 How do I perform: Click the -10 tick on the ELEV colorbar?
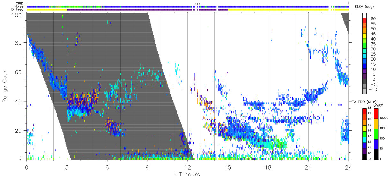tap(373, 89)
